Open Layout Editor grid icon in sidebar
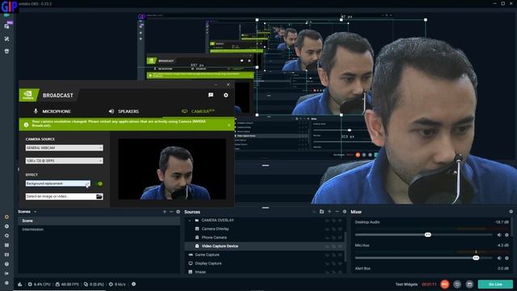 (6, 245)
